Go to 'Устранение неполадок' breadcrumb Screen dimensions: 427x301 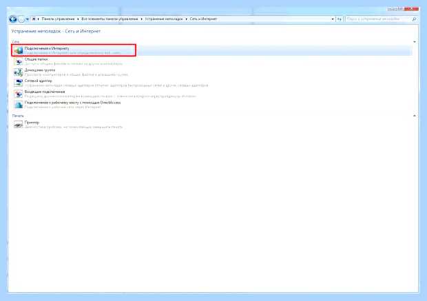(164, 19)
